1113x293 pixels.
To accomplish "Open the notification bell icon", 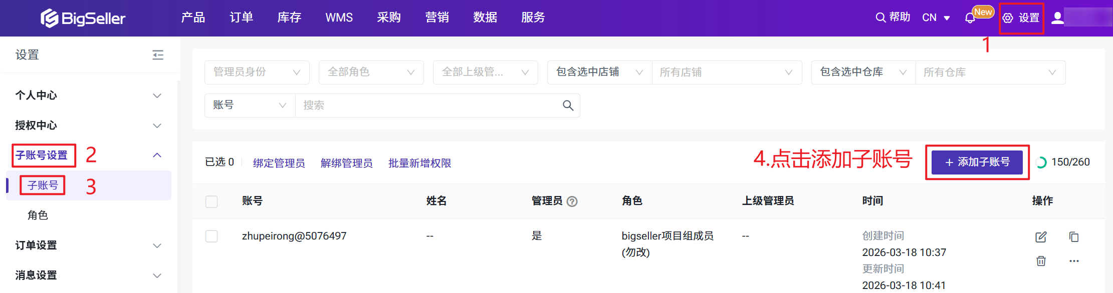I will click(x=970, y=18).
